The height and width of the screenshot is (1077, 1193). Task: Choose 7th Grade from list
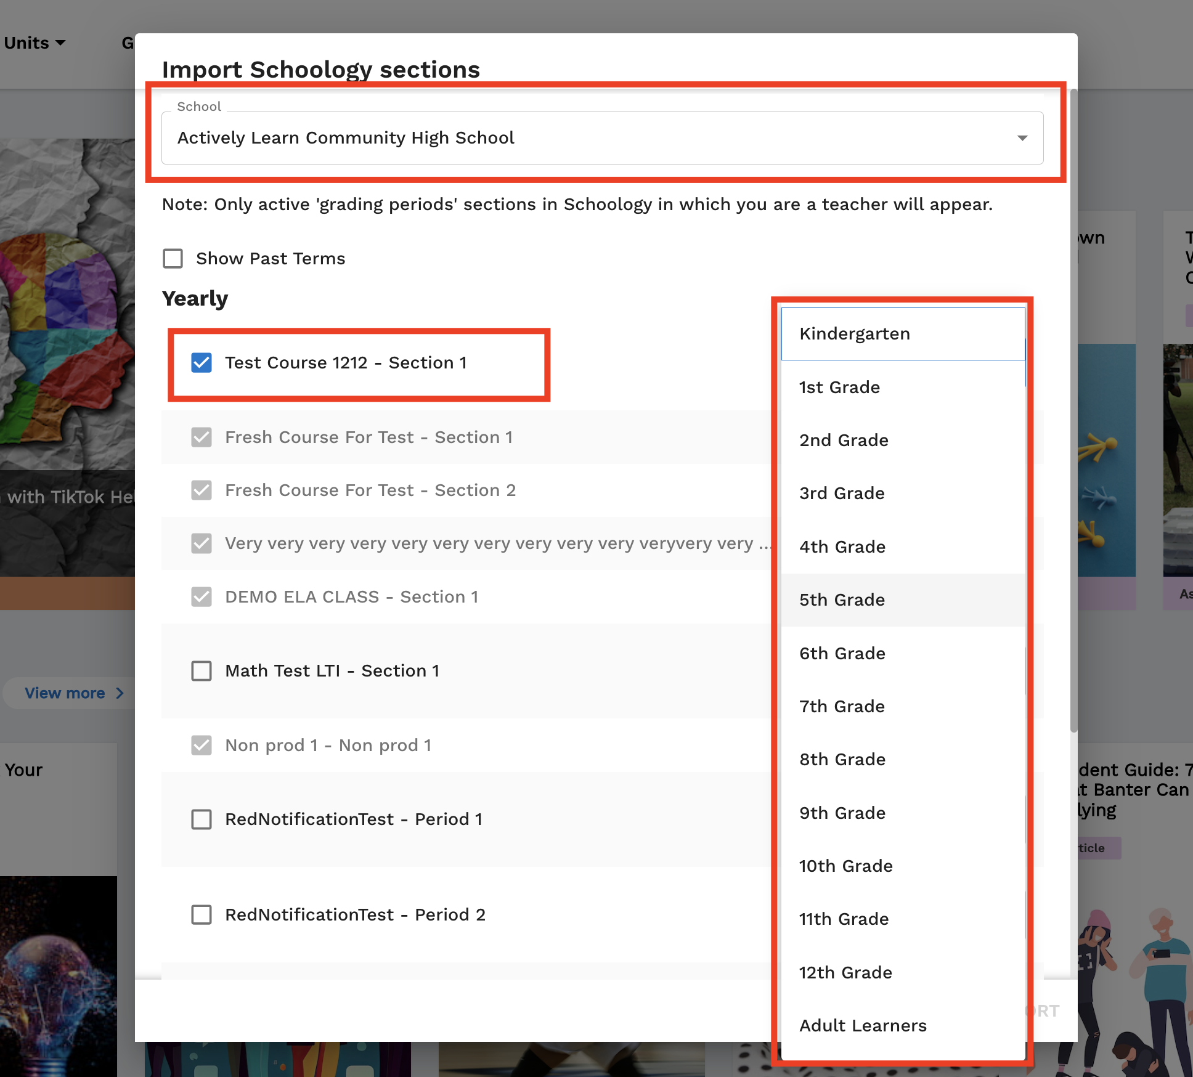click(x=903, y=707)
